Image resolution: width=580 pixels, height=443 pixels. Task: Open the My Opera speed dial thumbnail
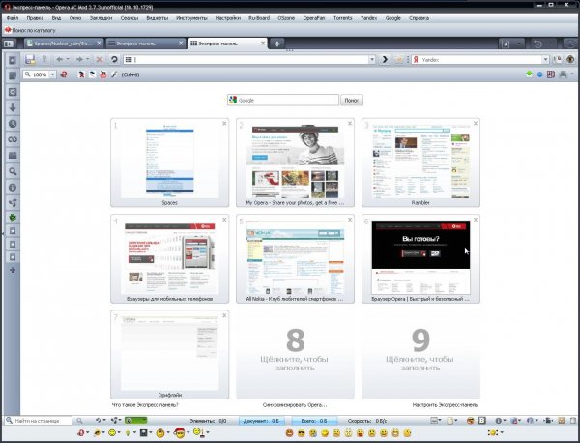point(295,162)
